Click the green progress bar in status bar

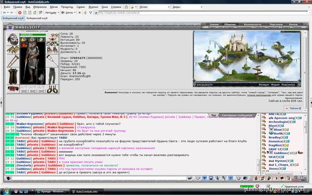click(x=246, y=187)
